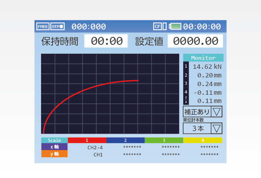This screenshot has width=261, height=178.
Task: Click x軸 asterisks under column 2
Action: (132, 147)
